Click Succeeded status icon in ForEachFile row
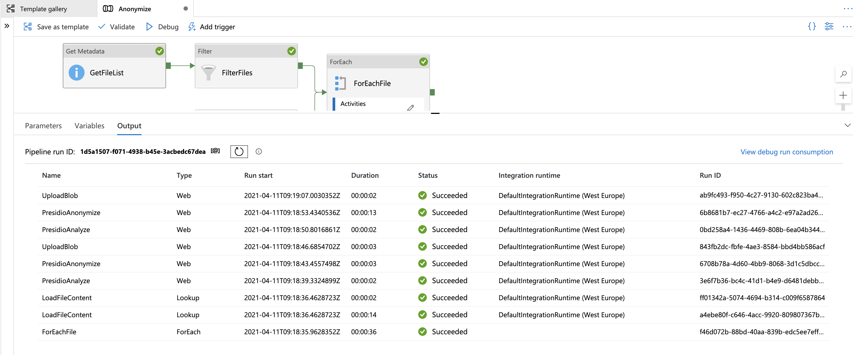 [422, 332]
